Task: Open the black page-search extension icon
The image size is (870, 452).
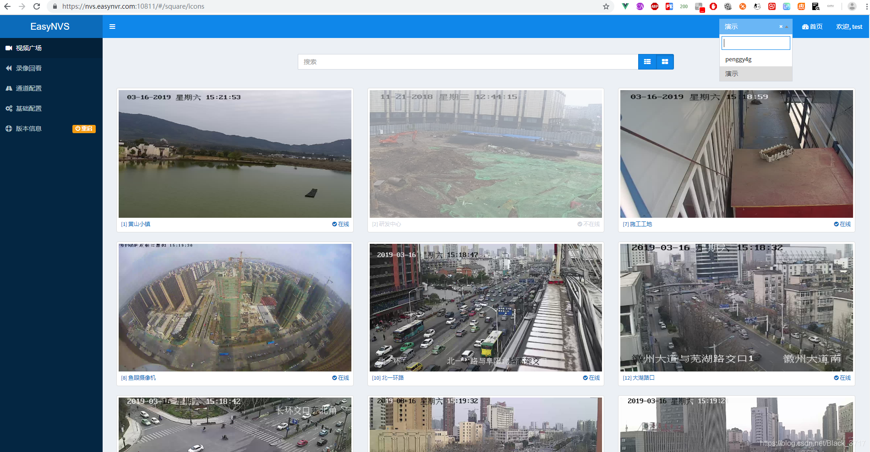Action: click(x=816, y=6)
